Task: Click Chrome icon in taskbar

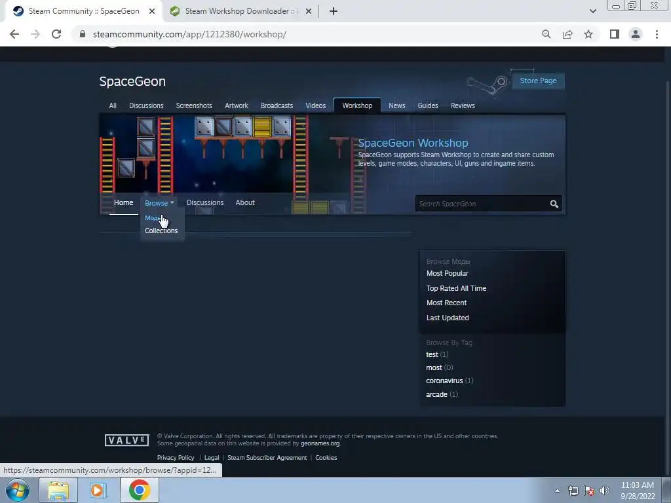Action: point(139,490)
